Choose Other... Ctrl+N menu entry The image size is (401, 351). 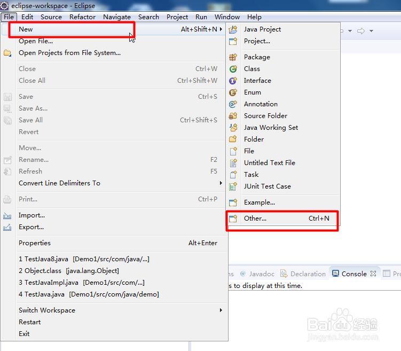[x=284, y=219]
